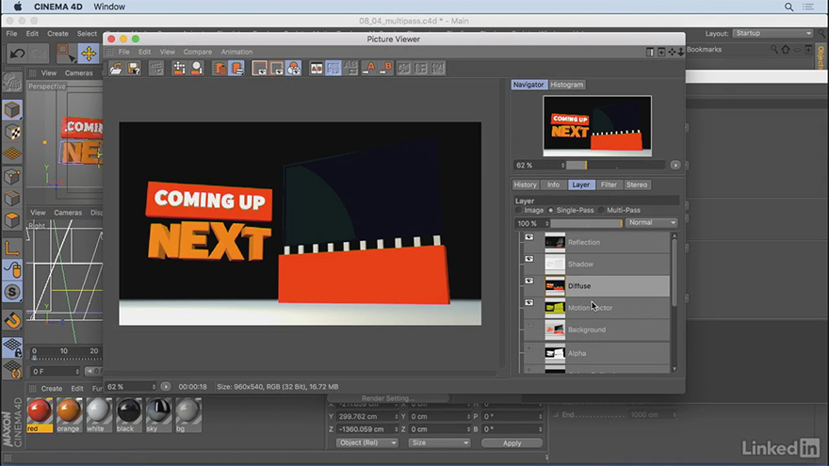Select the Single-Pass radio button

coord(551,210)
